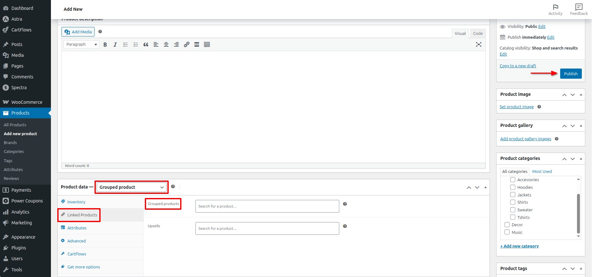Click Copy to a new draft link
Viewport: 592px width, 277px height.
(x=518, y=66)
